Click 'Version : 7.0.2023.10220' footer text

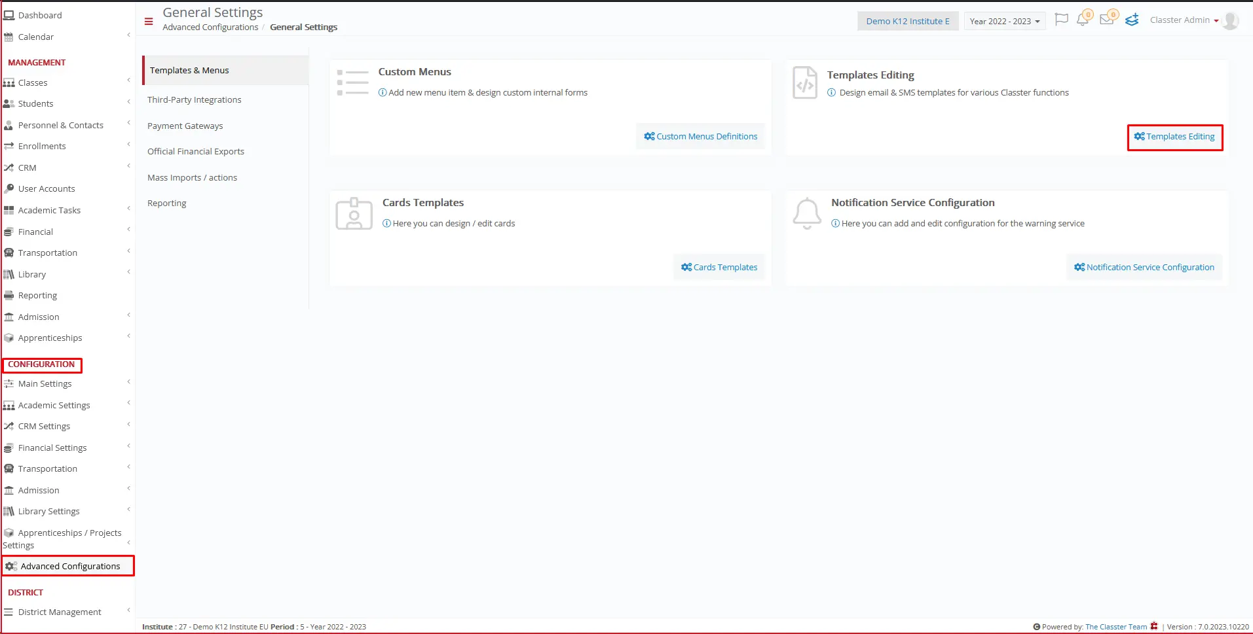[1208, 627]
